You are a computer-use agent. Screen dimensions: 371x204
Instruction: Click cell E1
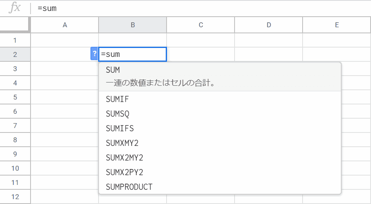[x=337, y=40]
